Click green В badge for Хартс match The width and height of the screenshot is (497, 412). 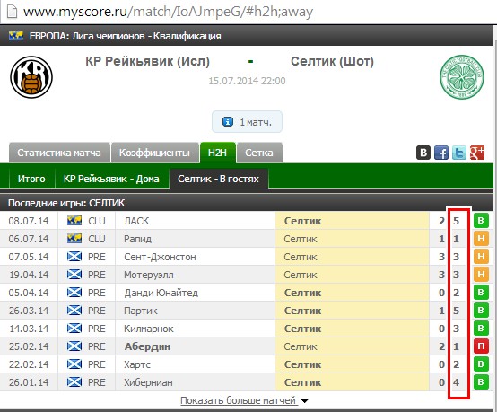[x=481, y=364]
